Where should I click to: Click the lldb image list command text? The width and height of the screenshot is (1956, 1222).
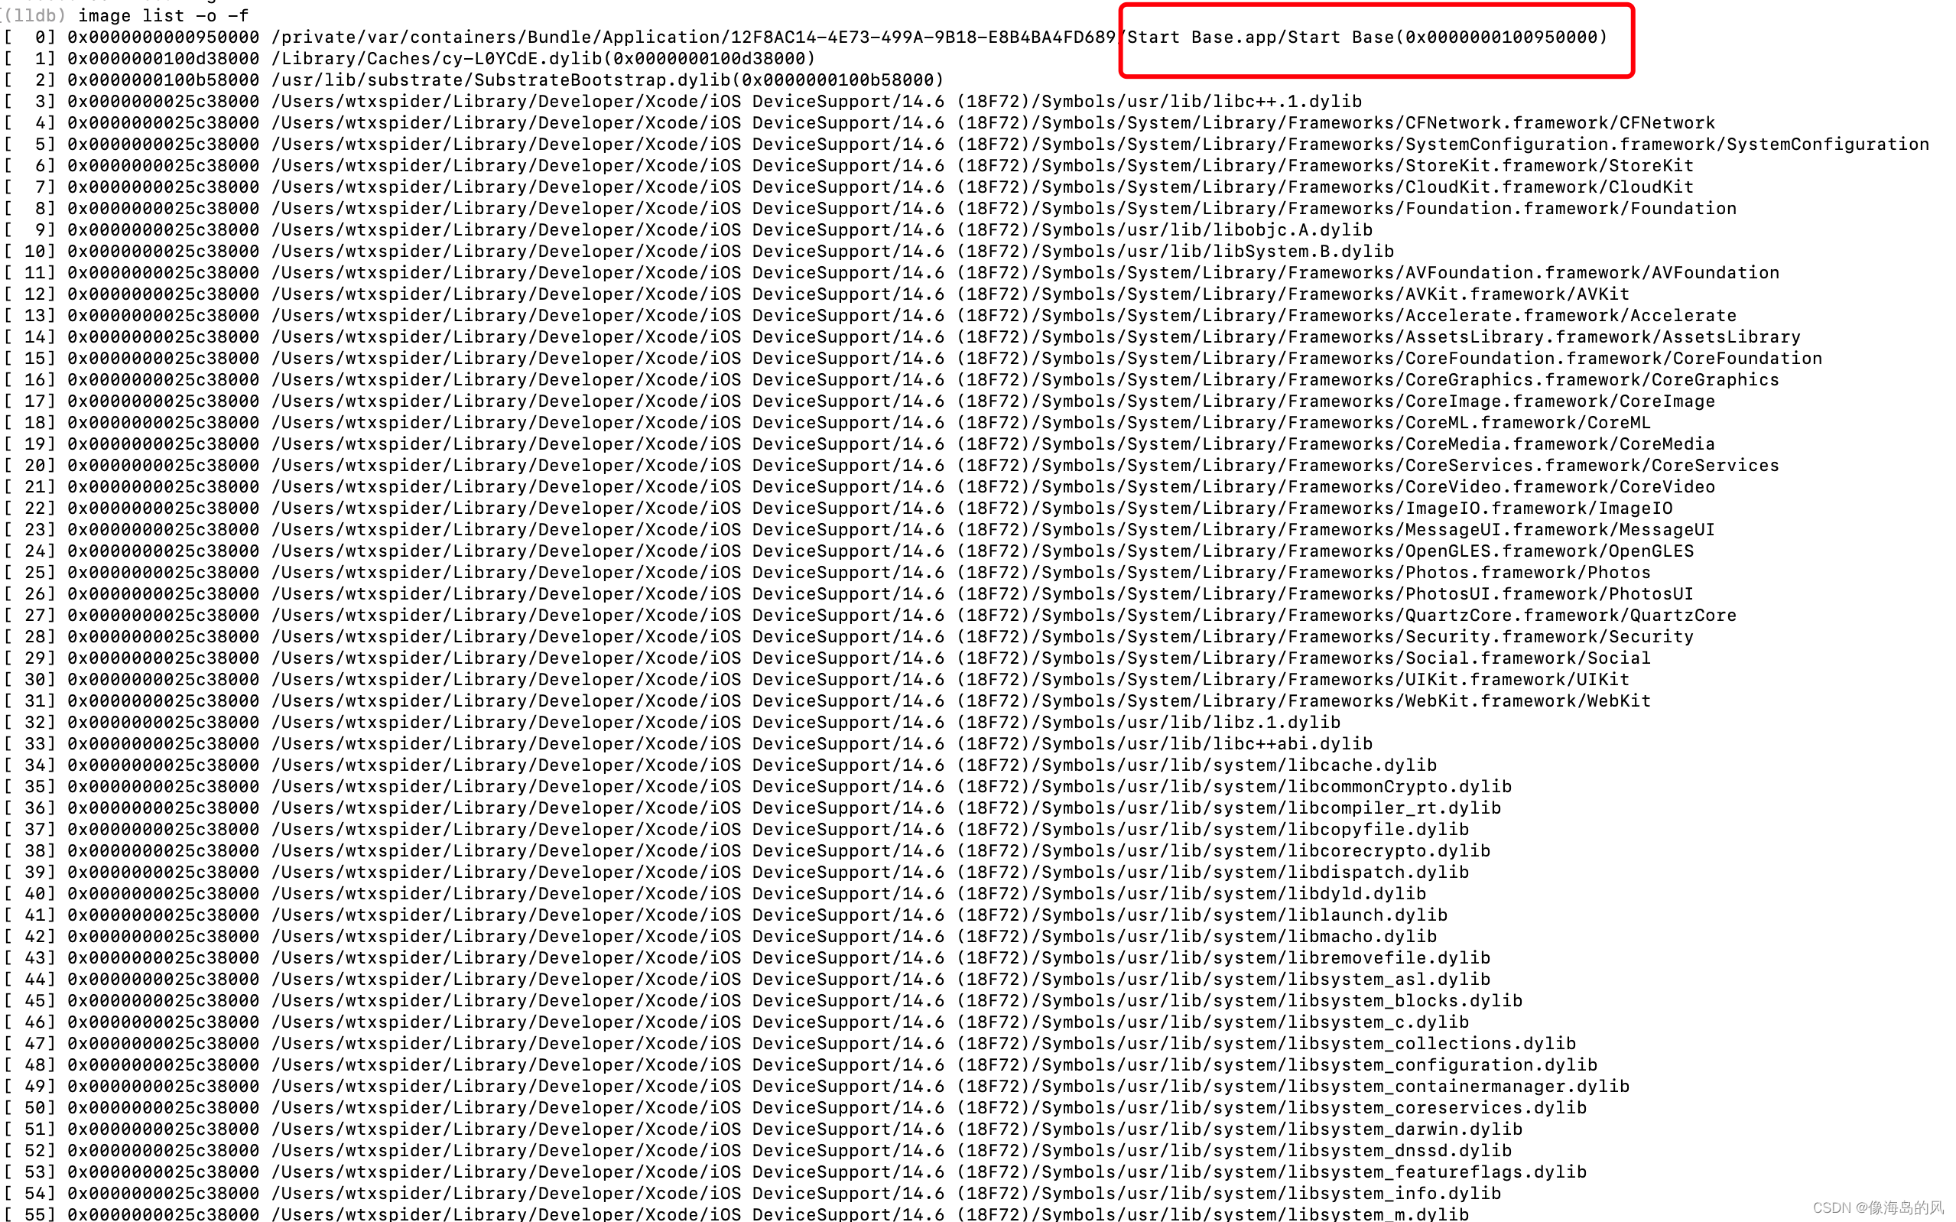[x=163, y=15]
